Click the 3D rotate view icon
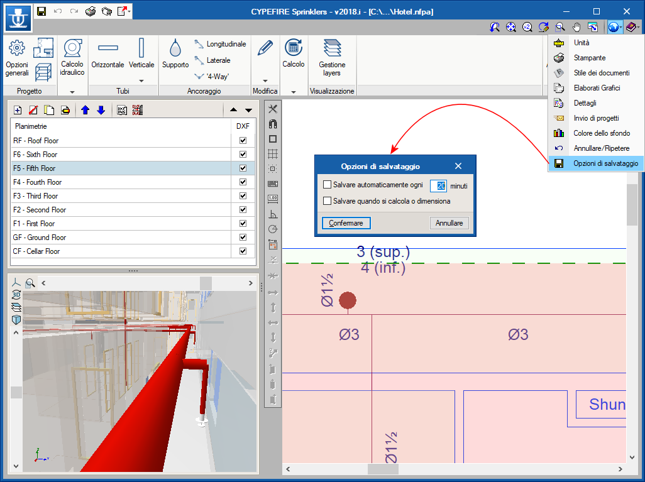The image size is (645, 482). tap(16, 295)
